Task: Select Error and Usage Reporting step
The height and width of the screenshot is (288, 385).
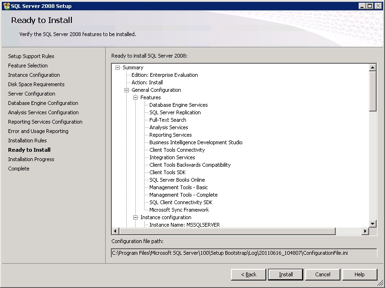Action: pos(38,131)
